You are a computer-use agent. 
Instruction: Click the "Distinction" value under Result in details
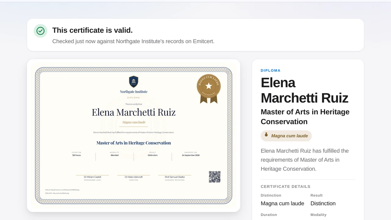[x=323, y=204]
